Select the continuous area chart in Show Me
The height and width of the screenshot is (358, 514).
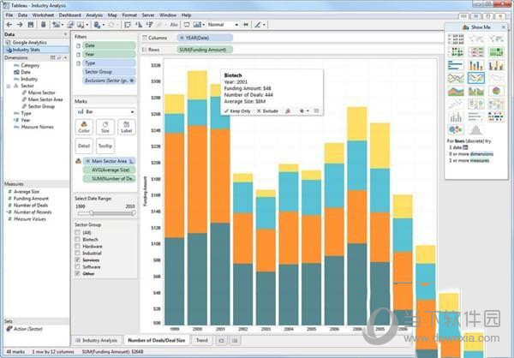pos(456,91)
